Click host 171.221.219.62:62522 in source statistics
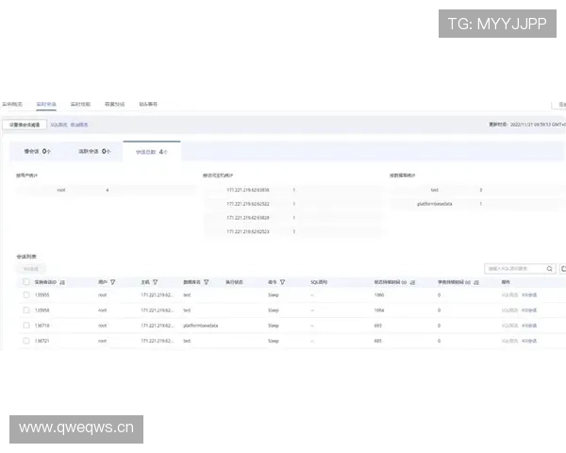Viewport: 566px width, 453px height. point(247,204)
